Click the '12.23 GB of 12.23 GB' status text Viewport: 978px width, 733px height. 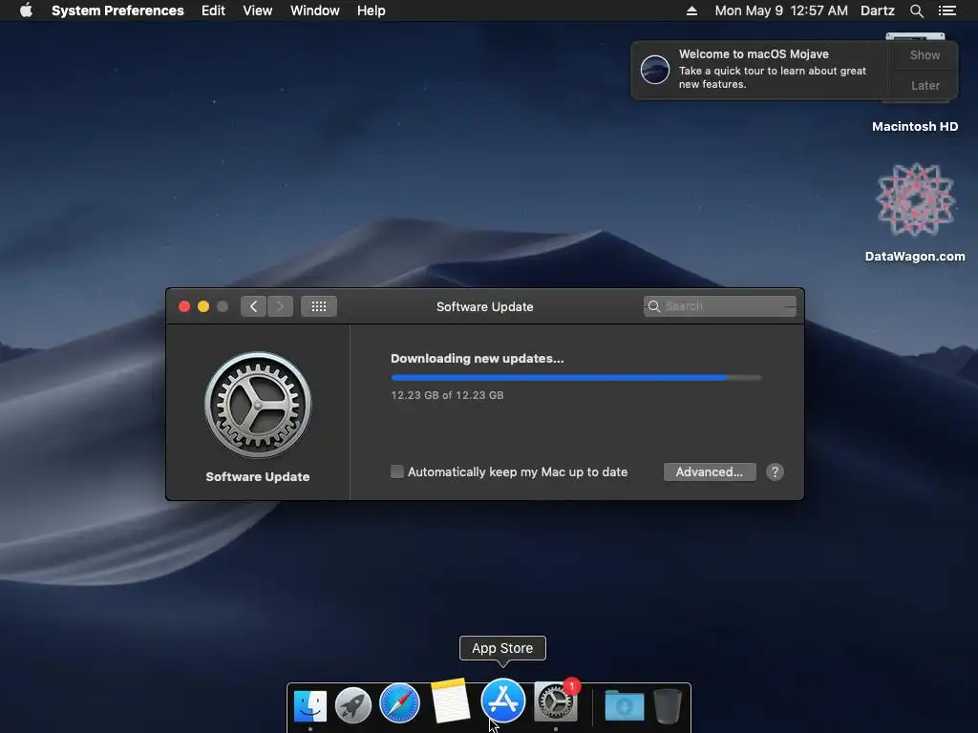click(447, 395)
